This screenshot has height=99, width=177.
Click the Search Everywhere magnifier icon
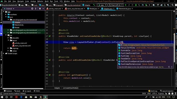[x=173, y=5]
